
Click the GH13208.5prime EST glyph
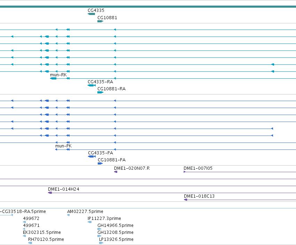click(99, 236)
